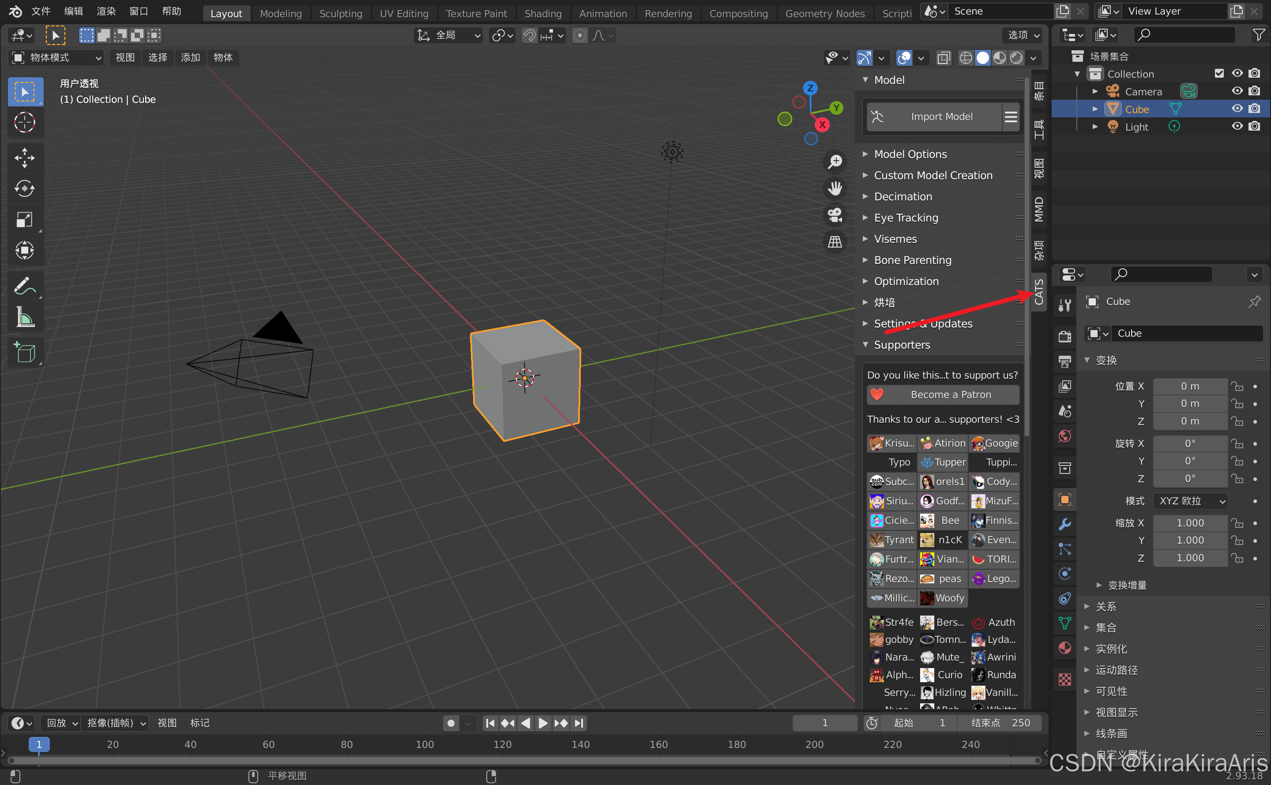Viewport: 1271px width, 785px height.
Task: Open Modifier properties wrench tab
Action: [x=1064, y=524]
